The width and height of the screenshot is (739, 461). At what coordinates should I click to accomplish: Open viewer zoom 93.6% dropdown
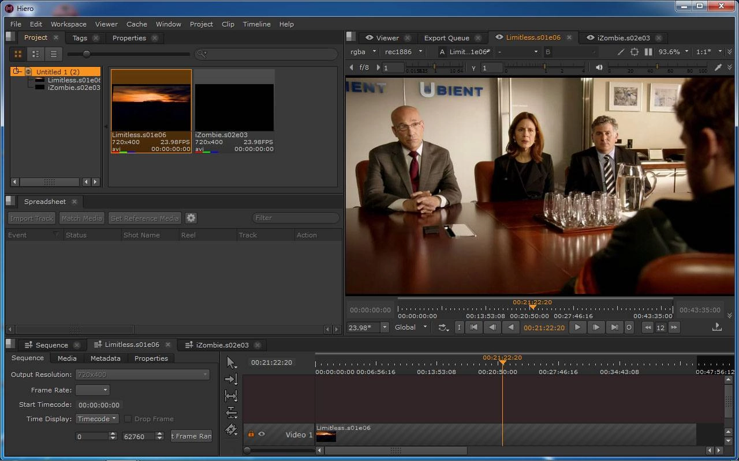673,52
